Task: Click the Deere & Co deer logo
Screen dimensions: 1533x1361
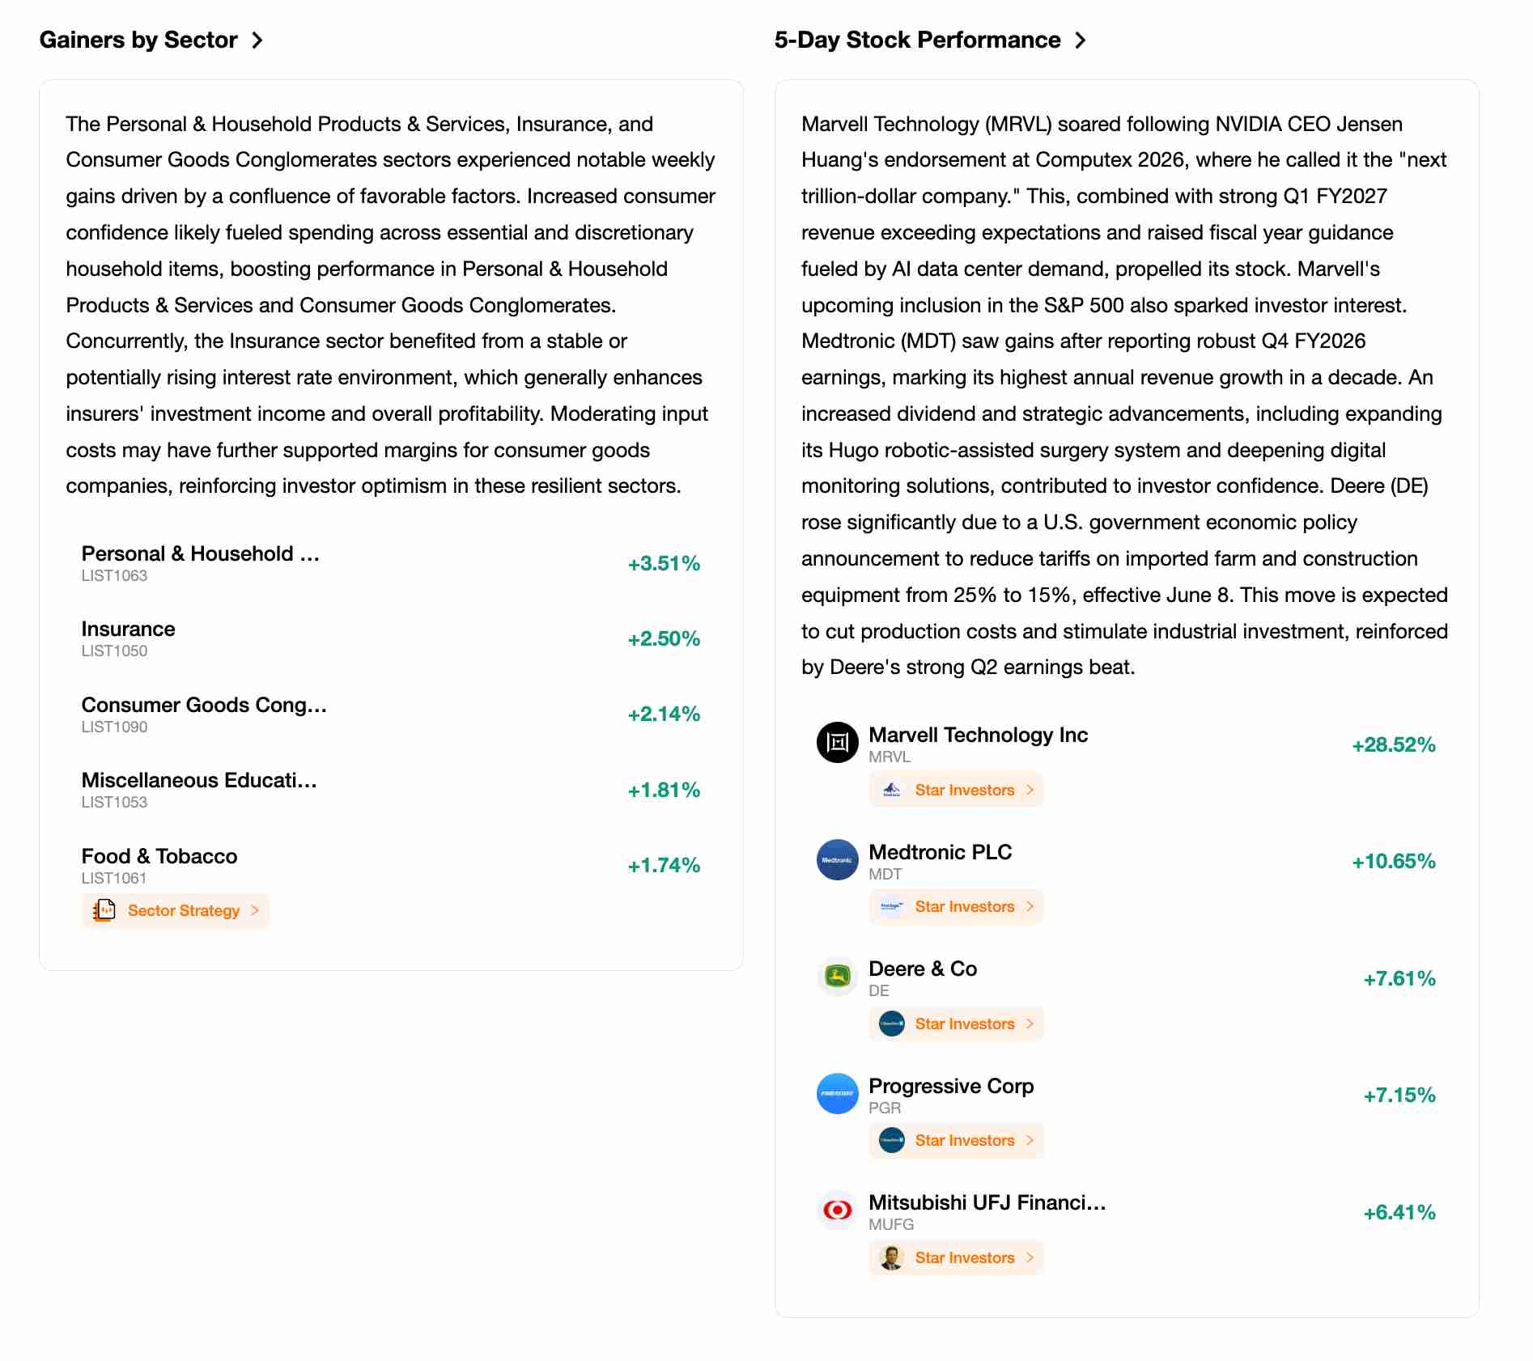Action: [x=837, y=976]
